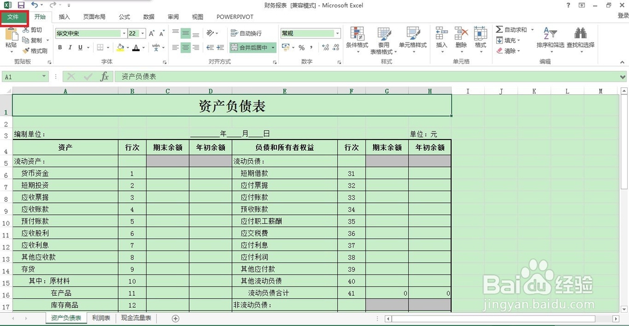This screenshot has width=629, height=326.
Task: Open Format as Table (套用表格格式)
Action: [x=384, y=40]
